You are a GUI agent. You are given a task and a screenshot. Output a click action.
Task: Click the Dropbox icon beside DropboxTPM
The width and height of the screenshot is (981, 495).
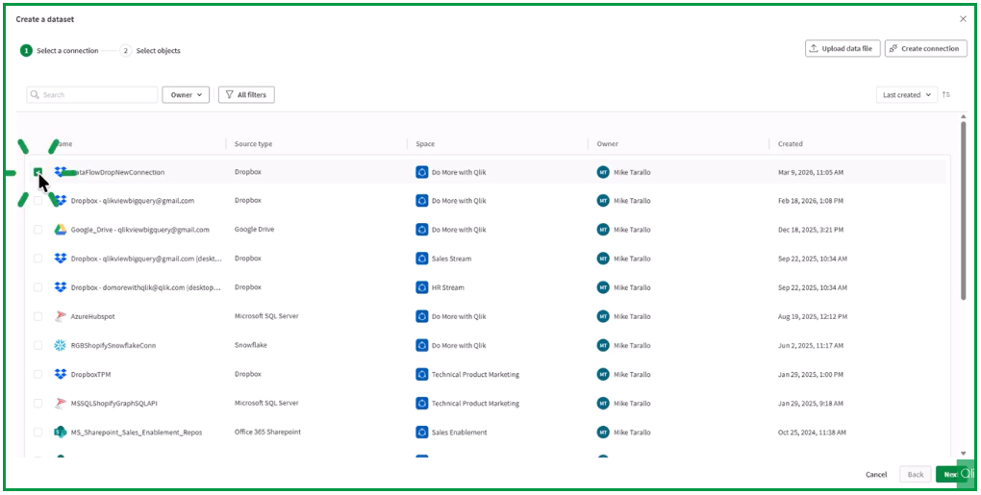click(60, 374)
